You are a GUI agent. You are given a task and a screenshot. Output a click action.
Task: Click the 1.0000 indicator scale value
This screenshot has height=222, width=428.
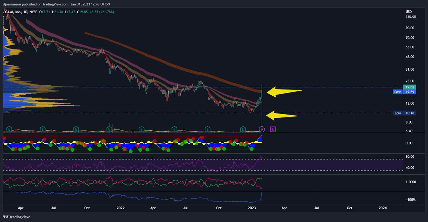pyautogui.click(x=411, y=182)
